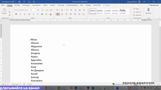Open the Файл menu tab

click(x=3, y=5)
